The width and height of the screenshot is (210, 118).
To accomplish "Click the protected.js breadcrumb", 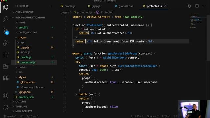I will [x=85, y=12].
